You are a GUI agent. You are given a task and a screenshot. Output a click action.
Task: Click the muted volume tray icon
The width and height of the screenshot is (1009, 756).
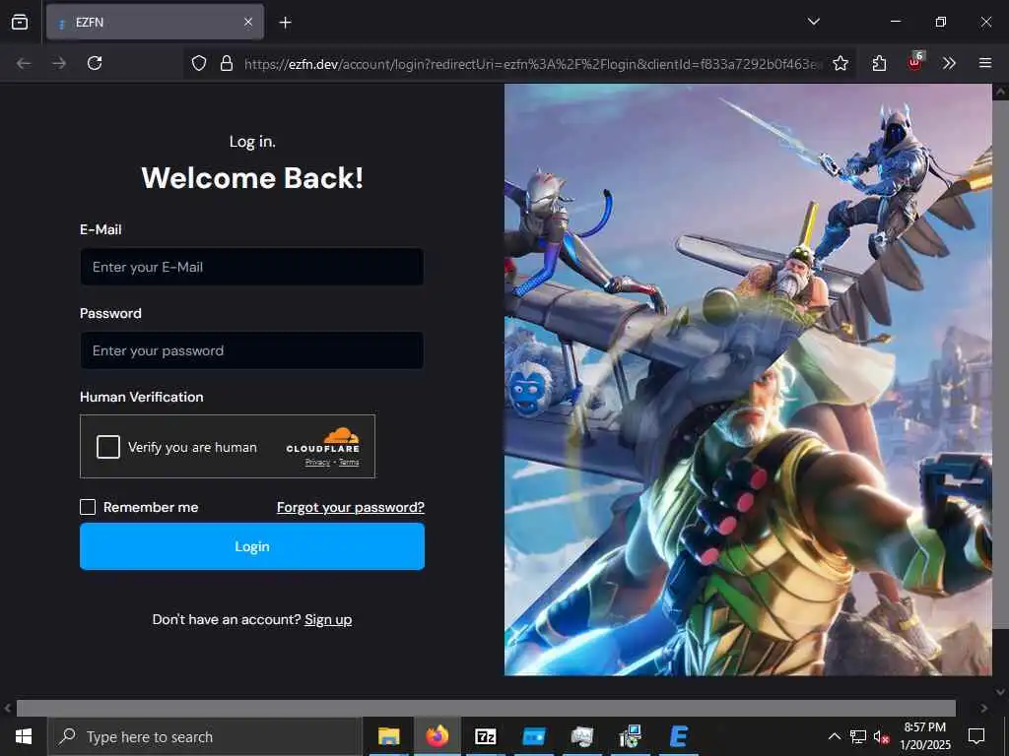(882, 736)
